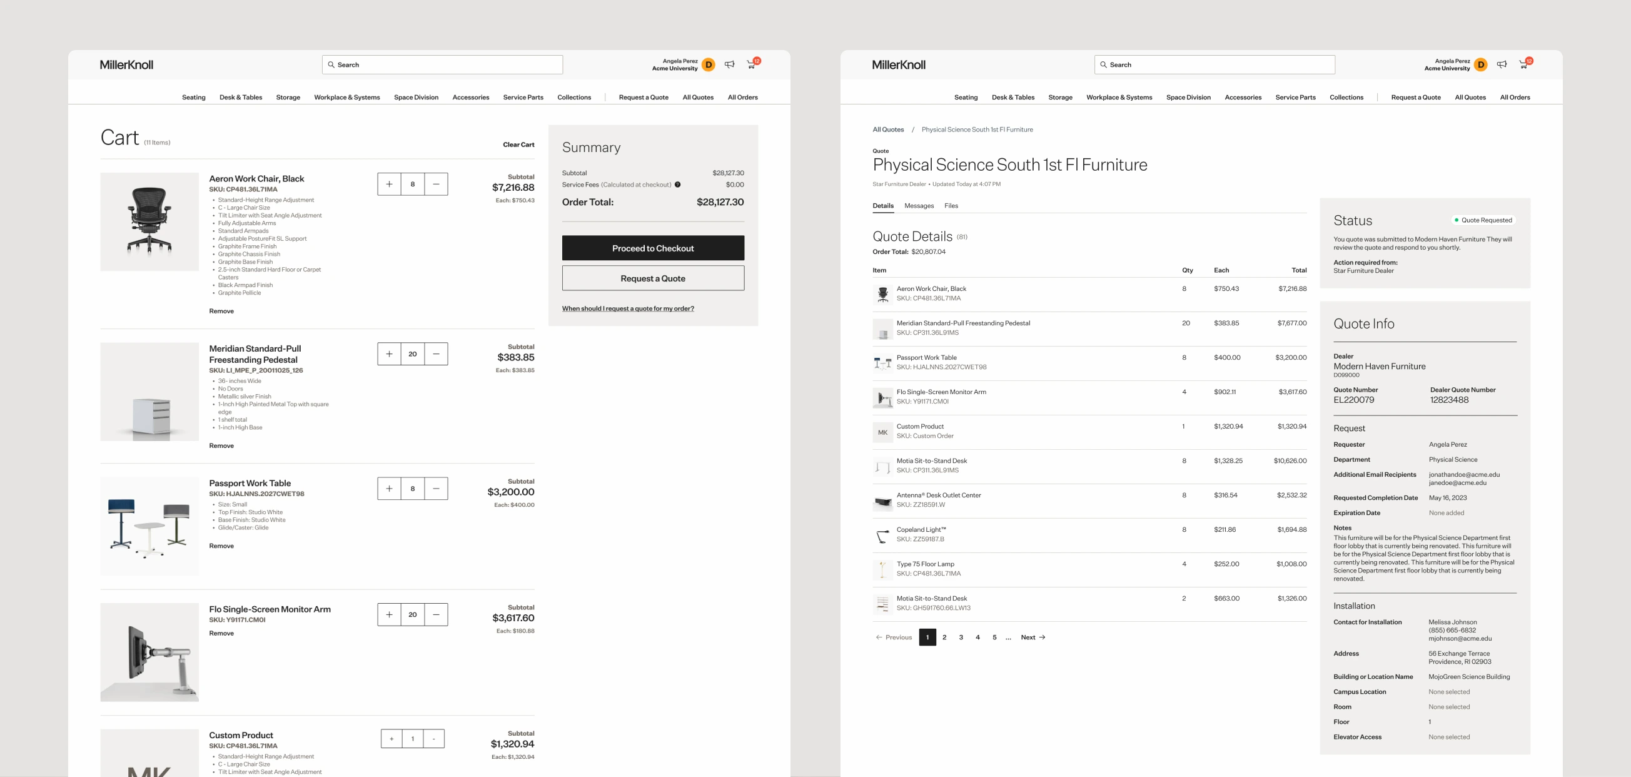Click megaphone icon in right window header

[x=1502, y=64]
